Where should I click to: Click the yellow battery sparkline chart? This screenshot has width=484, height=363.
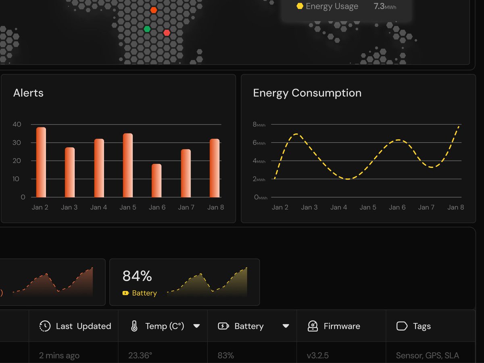[207, 282]
